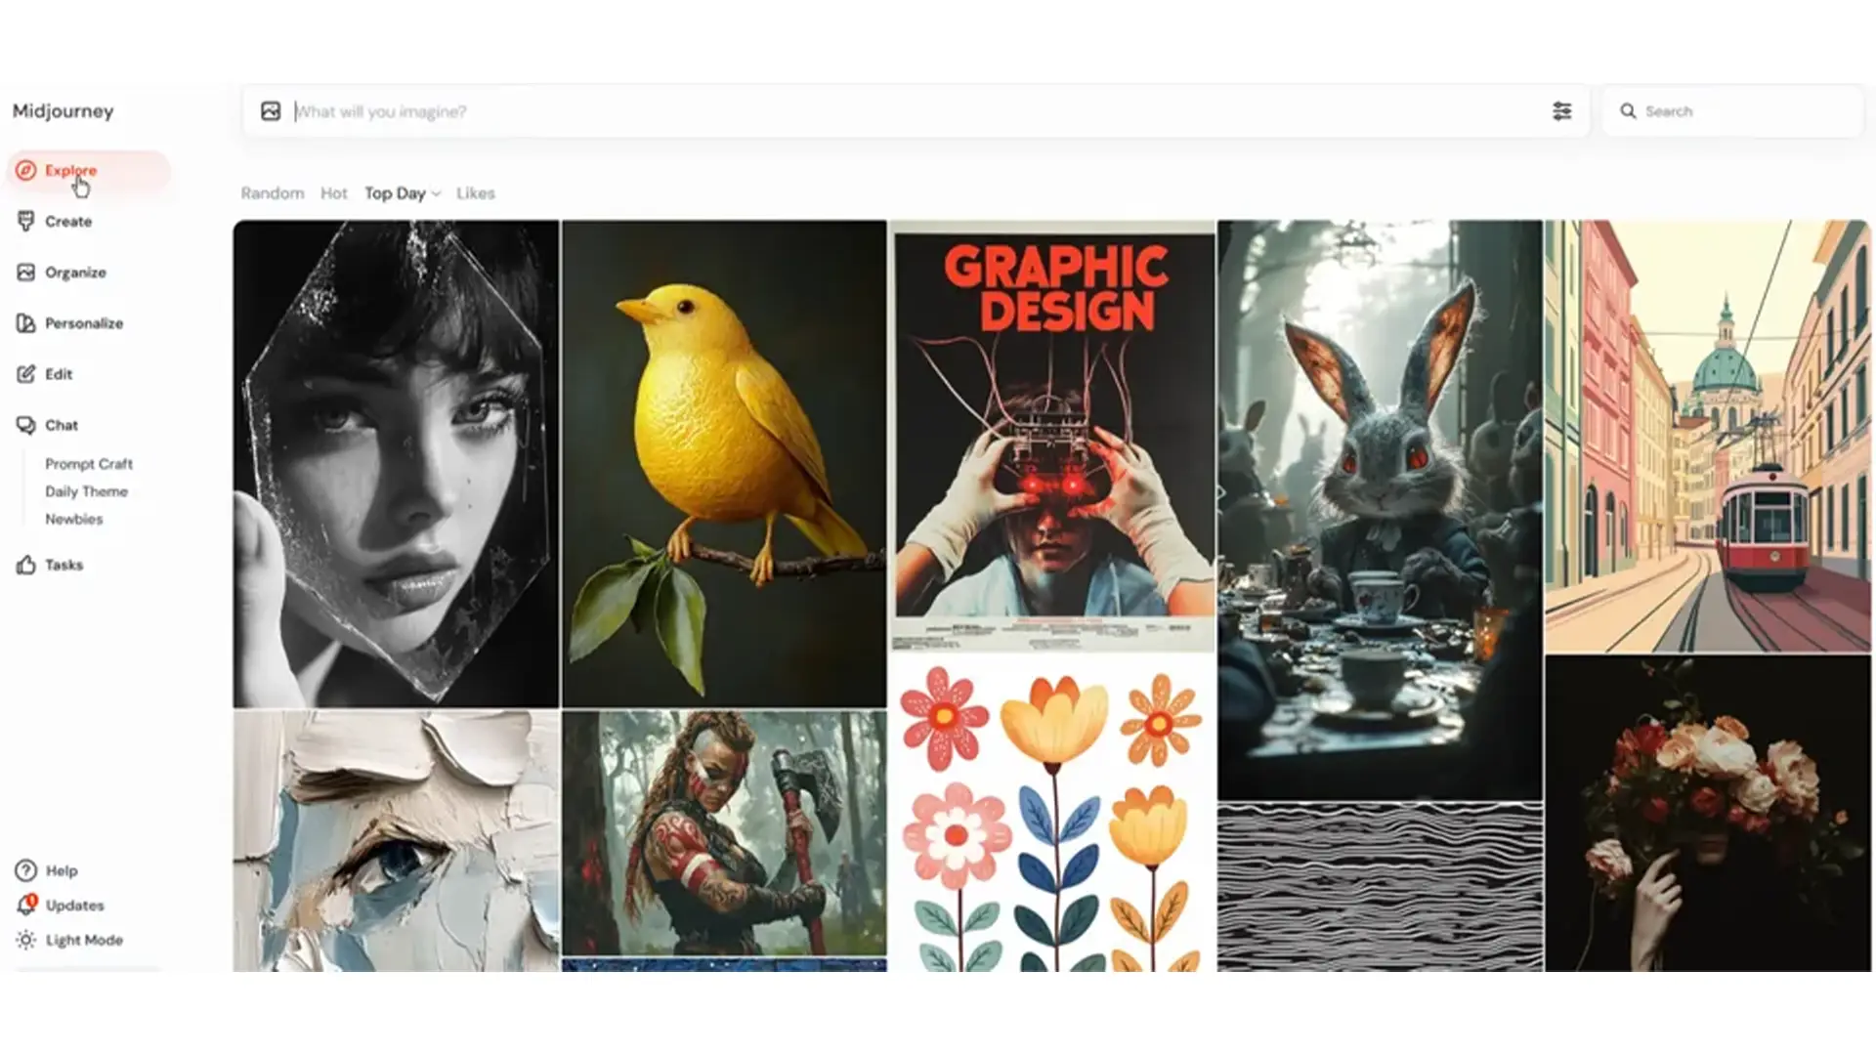Open the black wavy lines image

(x=1380, y=887)
